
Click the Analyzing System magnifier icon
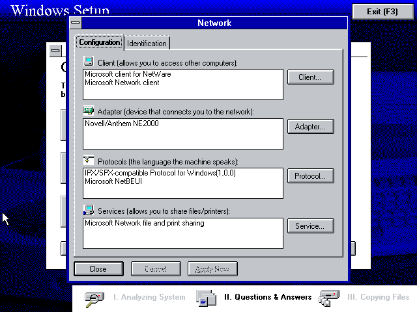pyautogui.click(x=94, y=299)
